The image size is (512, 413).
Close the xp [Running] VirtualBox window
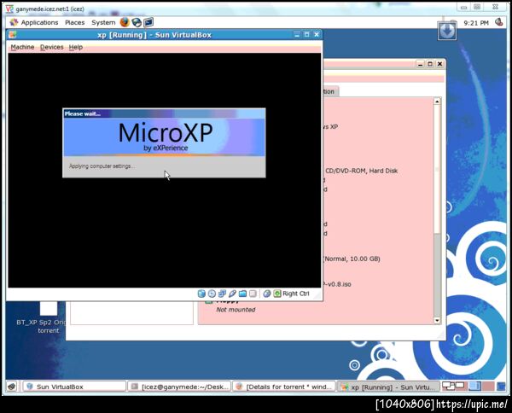(317, 35)
